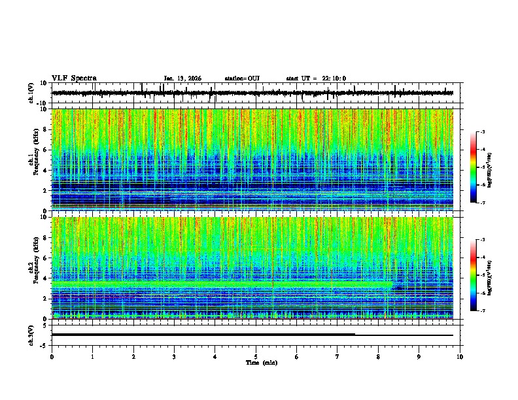
Task: Click tick label "2" on the Time axis
Action: [133, 357]
